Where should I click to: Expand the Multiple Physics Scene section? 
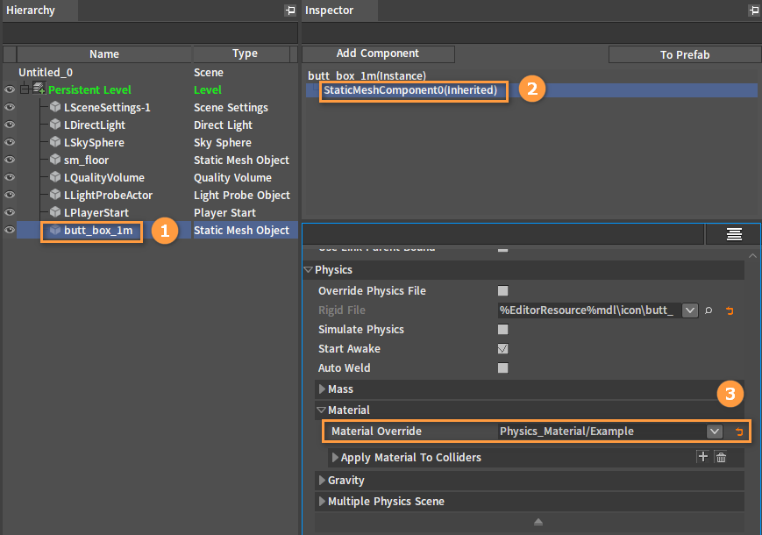point(322,501)
